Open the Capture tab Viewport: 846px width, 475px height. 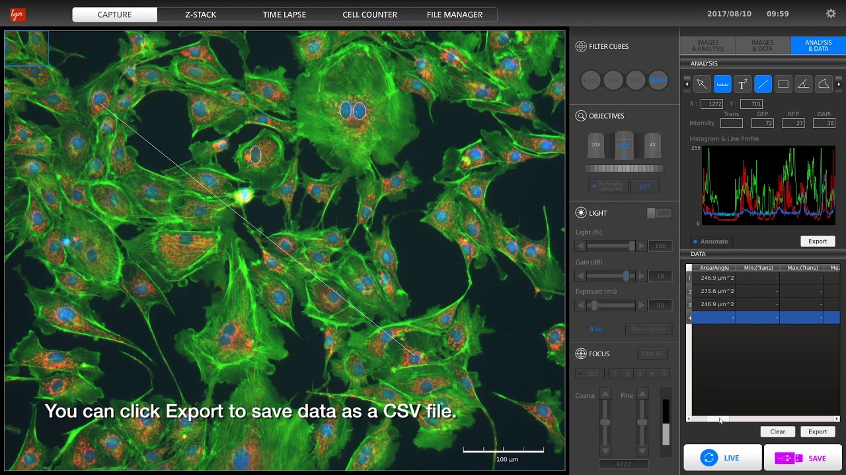click(115, 15)
